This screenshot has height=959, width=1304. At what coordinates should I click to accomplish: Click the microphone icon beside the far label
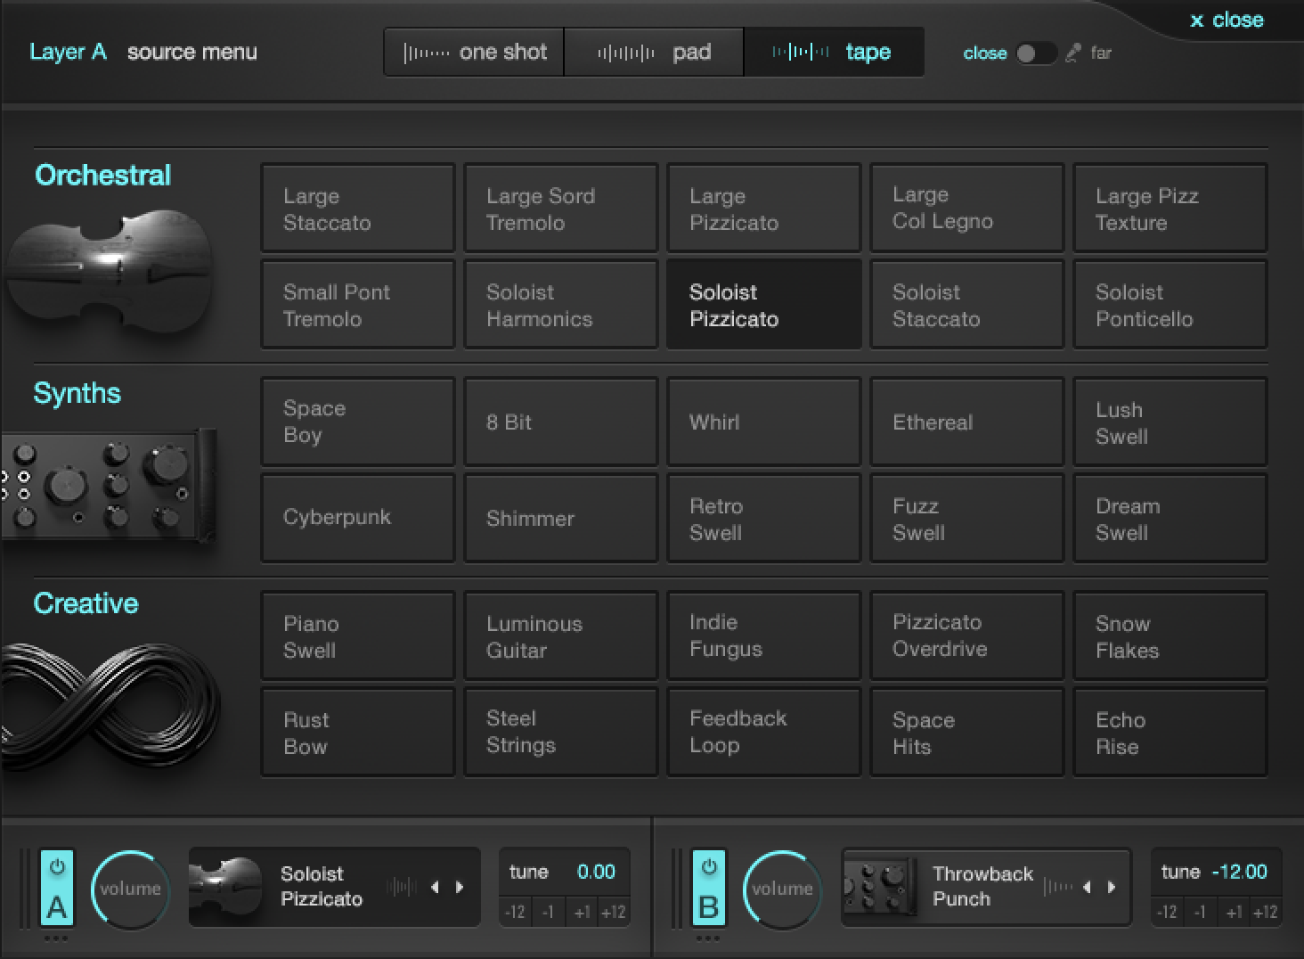tap(1073, 53)
